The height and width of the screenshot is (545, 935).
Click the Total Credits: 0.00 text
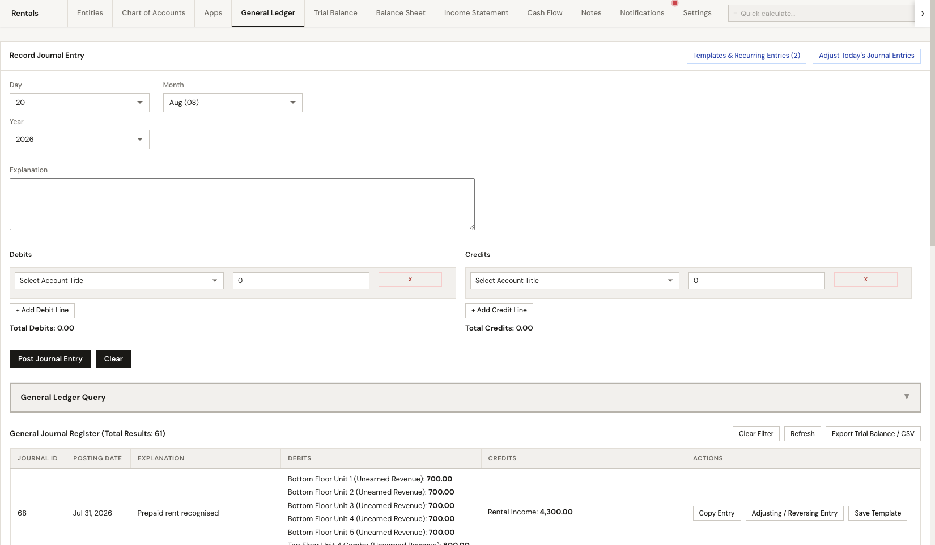click(499, 328)
